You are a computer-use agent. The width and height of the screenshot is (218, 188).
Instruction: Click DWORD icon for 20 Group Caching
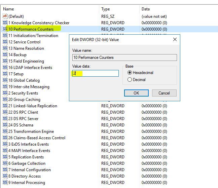(5, 99)
